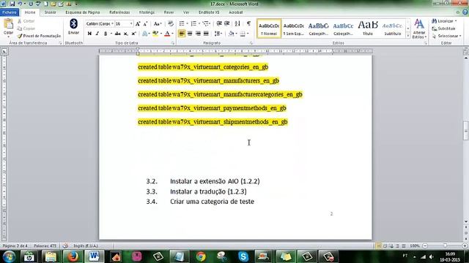Click the Bluetooth Enviar icon
Screen dimensions: 469x263
pos(73,26)
